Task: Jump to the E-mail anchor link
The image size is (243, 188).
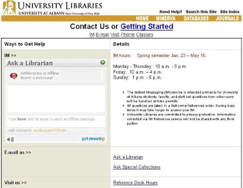Action: [x=102, y=34]
